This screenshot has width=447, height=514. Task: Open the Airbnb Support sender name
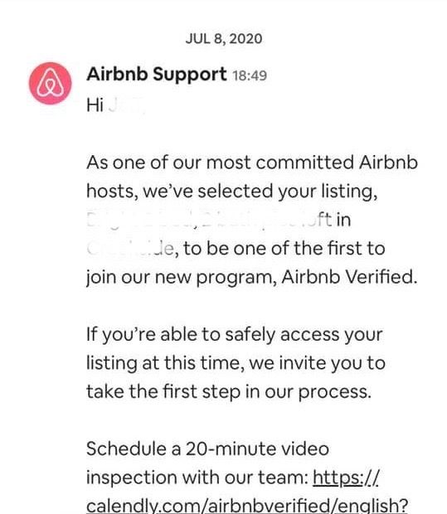coord(157,74)
